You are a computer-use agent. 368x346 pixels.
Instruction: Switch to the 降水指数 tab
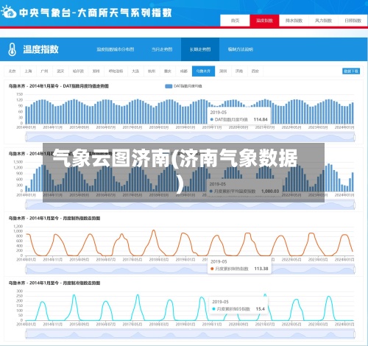pyautogui.click(x=294, y=21)
